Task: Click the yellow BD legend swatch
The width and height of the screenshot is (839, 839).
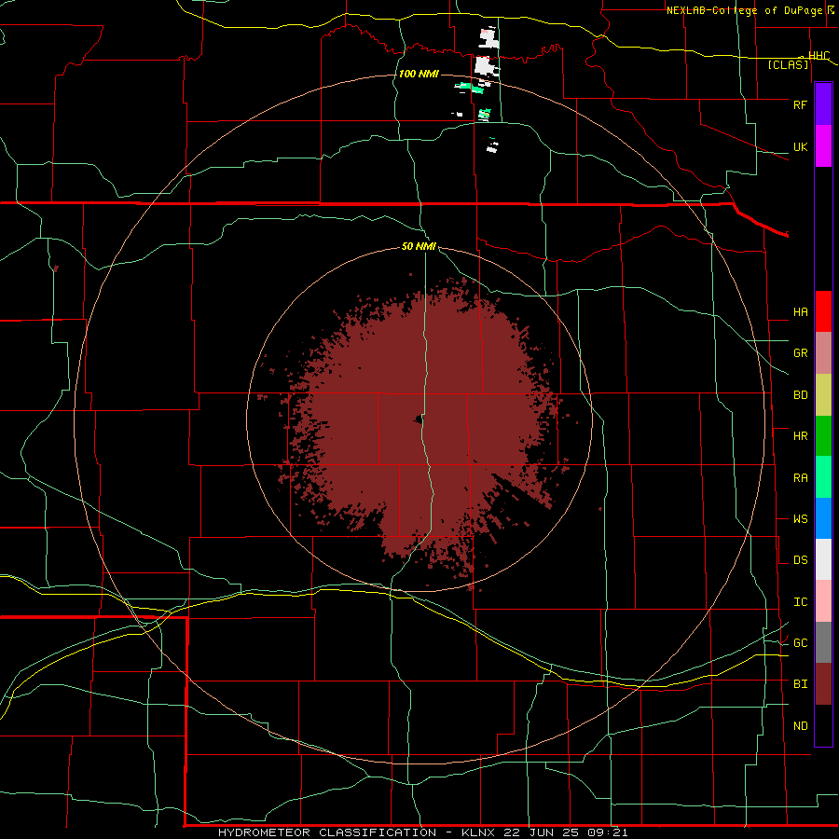Action: pos(823,395)
